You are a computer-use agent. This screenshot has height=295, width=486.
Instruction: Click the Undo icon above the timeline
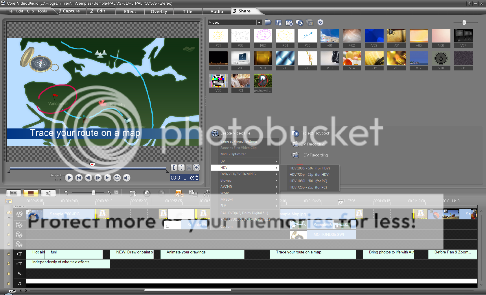(x=147, y=193)
